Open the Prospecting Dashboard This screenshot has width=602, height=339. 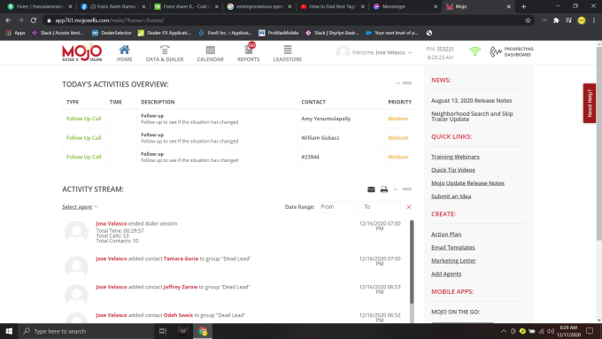click(x=512, y=52)
